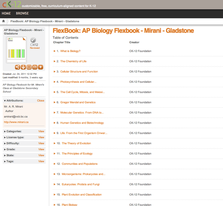Click the open book read icon
This screenshot has width=223, height=206.
tap(29, 67)
